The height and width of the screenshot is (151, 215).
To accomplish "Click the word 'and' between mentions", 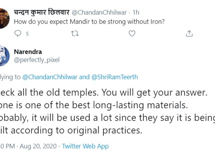I will 84,77.
